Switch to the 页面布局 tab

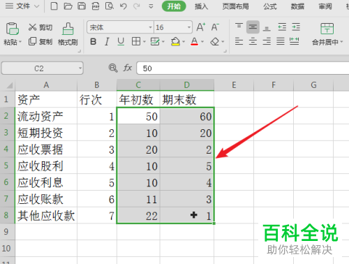[235, 6]
